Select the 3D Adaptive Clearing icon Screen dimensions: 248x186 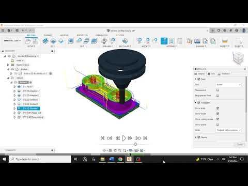(71, 41)
